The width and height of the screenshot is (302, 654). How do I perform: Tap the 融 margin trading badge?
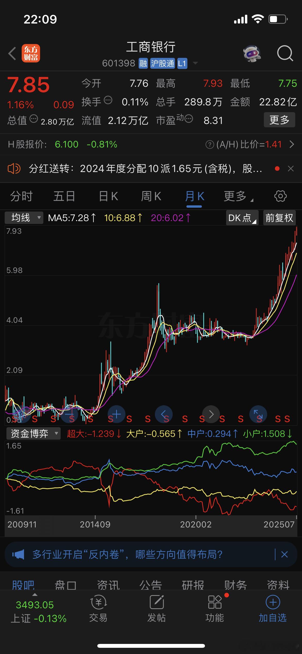click(x=143, y=64)
